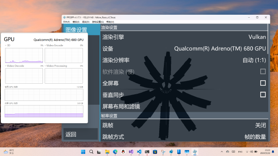The image size is (278, 156).
Task: Expand the Video Processing engine chevron
Action: [45, 66]
